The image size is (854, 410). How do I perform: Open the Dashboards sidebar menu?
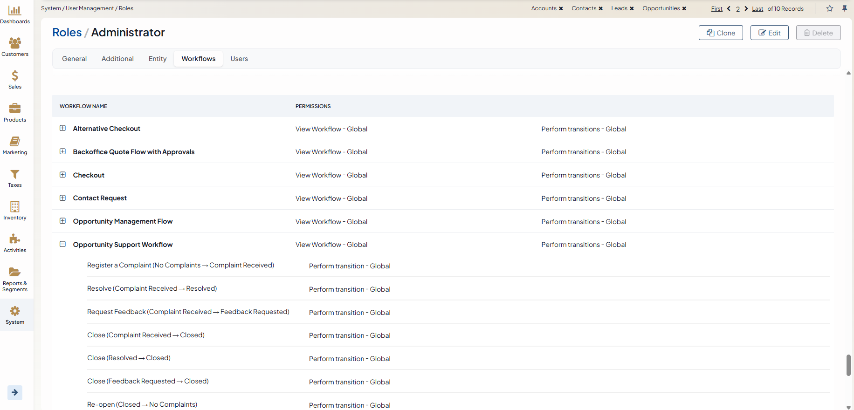[x=15, y=14]
